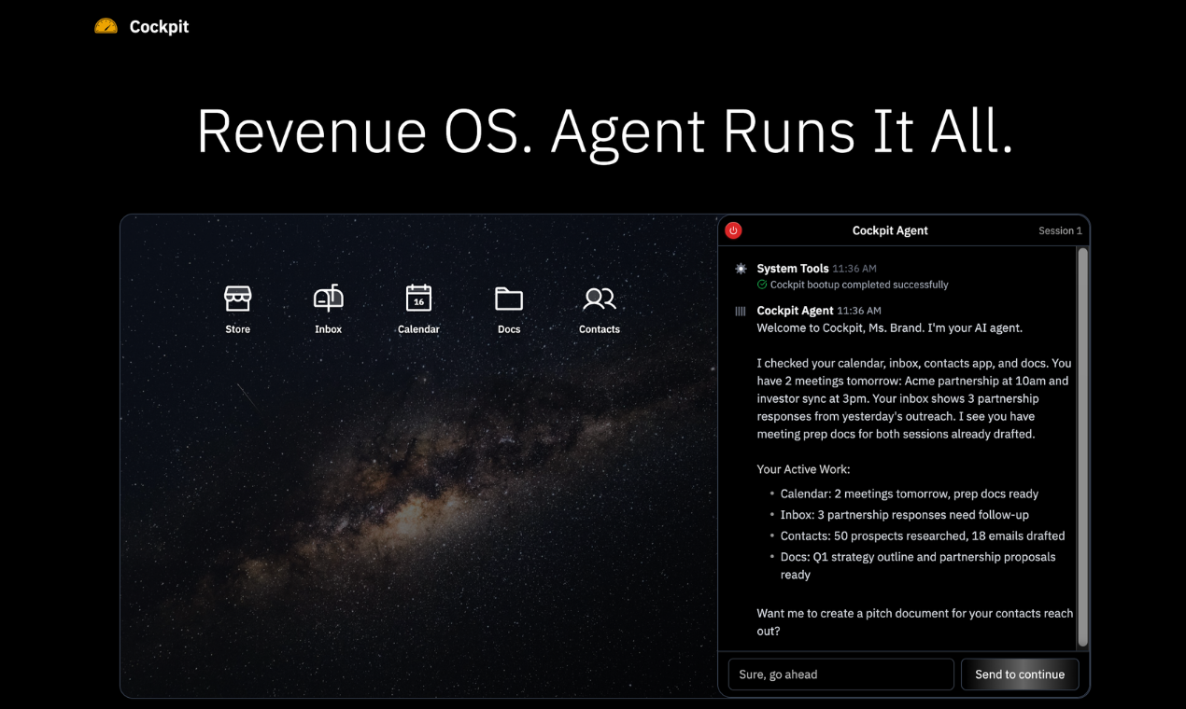Click the Calendar meetings bullet item
1186x709 pixels.
pos(909,494)
